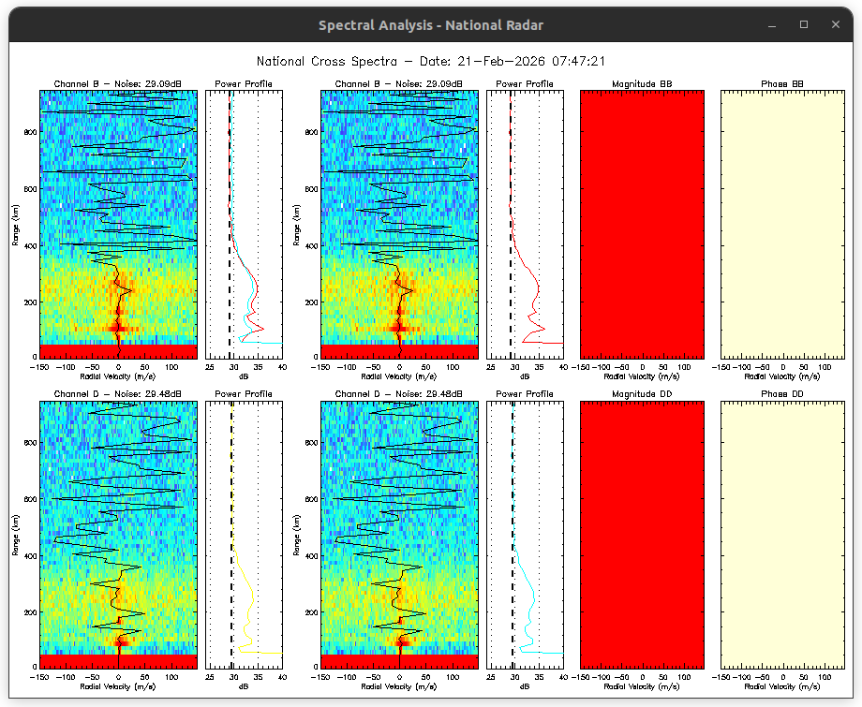Select the Magnitude BB red panel

642,223
